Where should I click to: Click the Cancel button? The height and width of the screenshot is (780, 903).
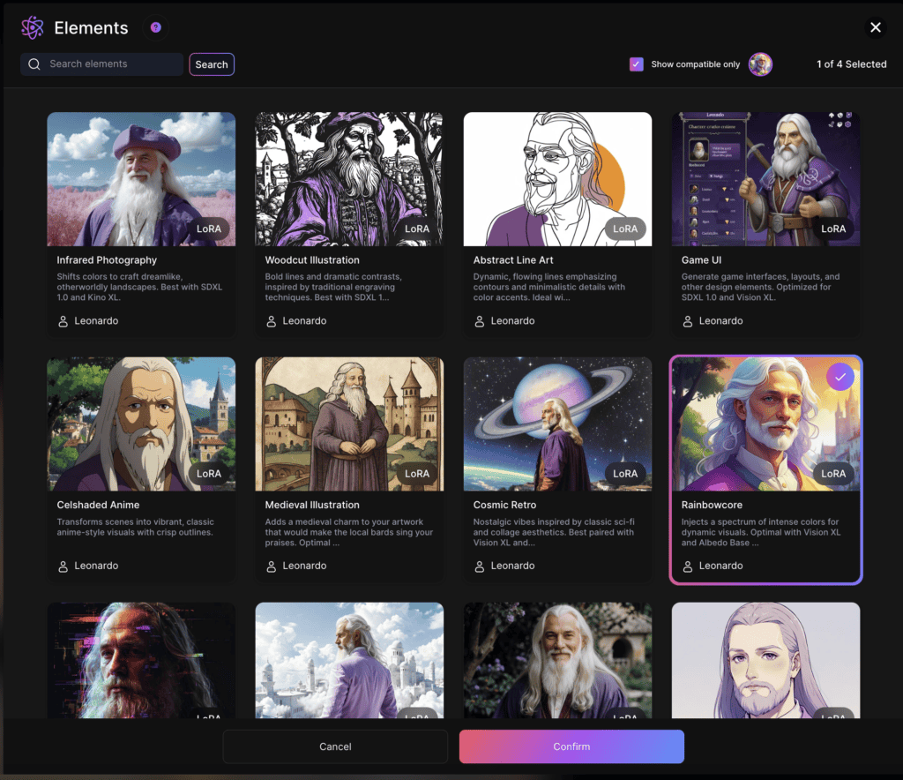point(335,746)
